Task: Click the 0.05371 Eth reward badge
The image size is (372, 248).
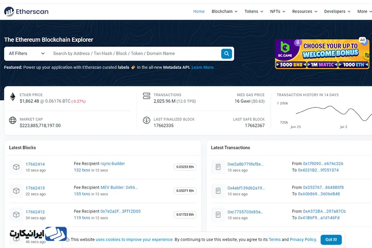Action: click(x=185, y=191)
